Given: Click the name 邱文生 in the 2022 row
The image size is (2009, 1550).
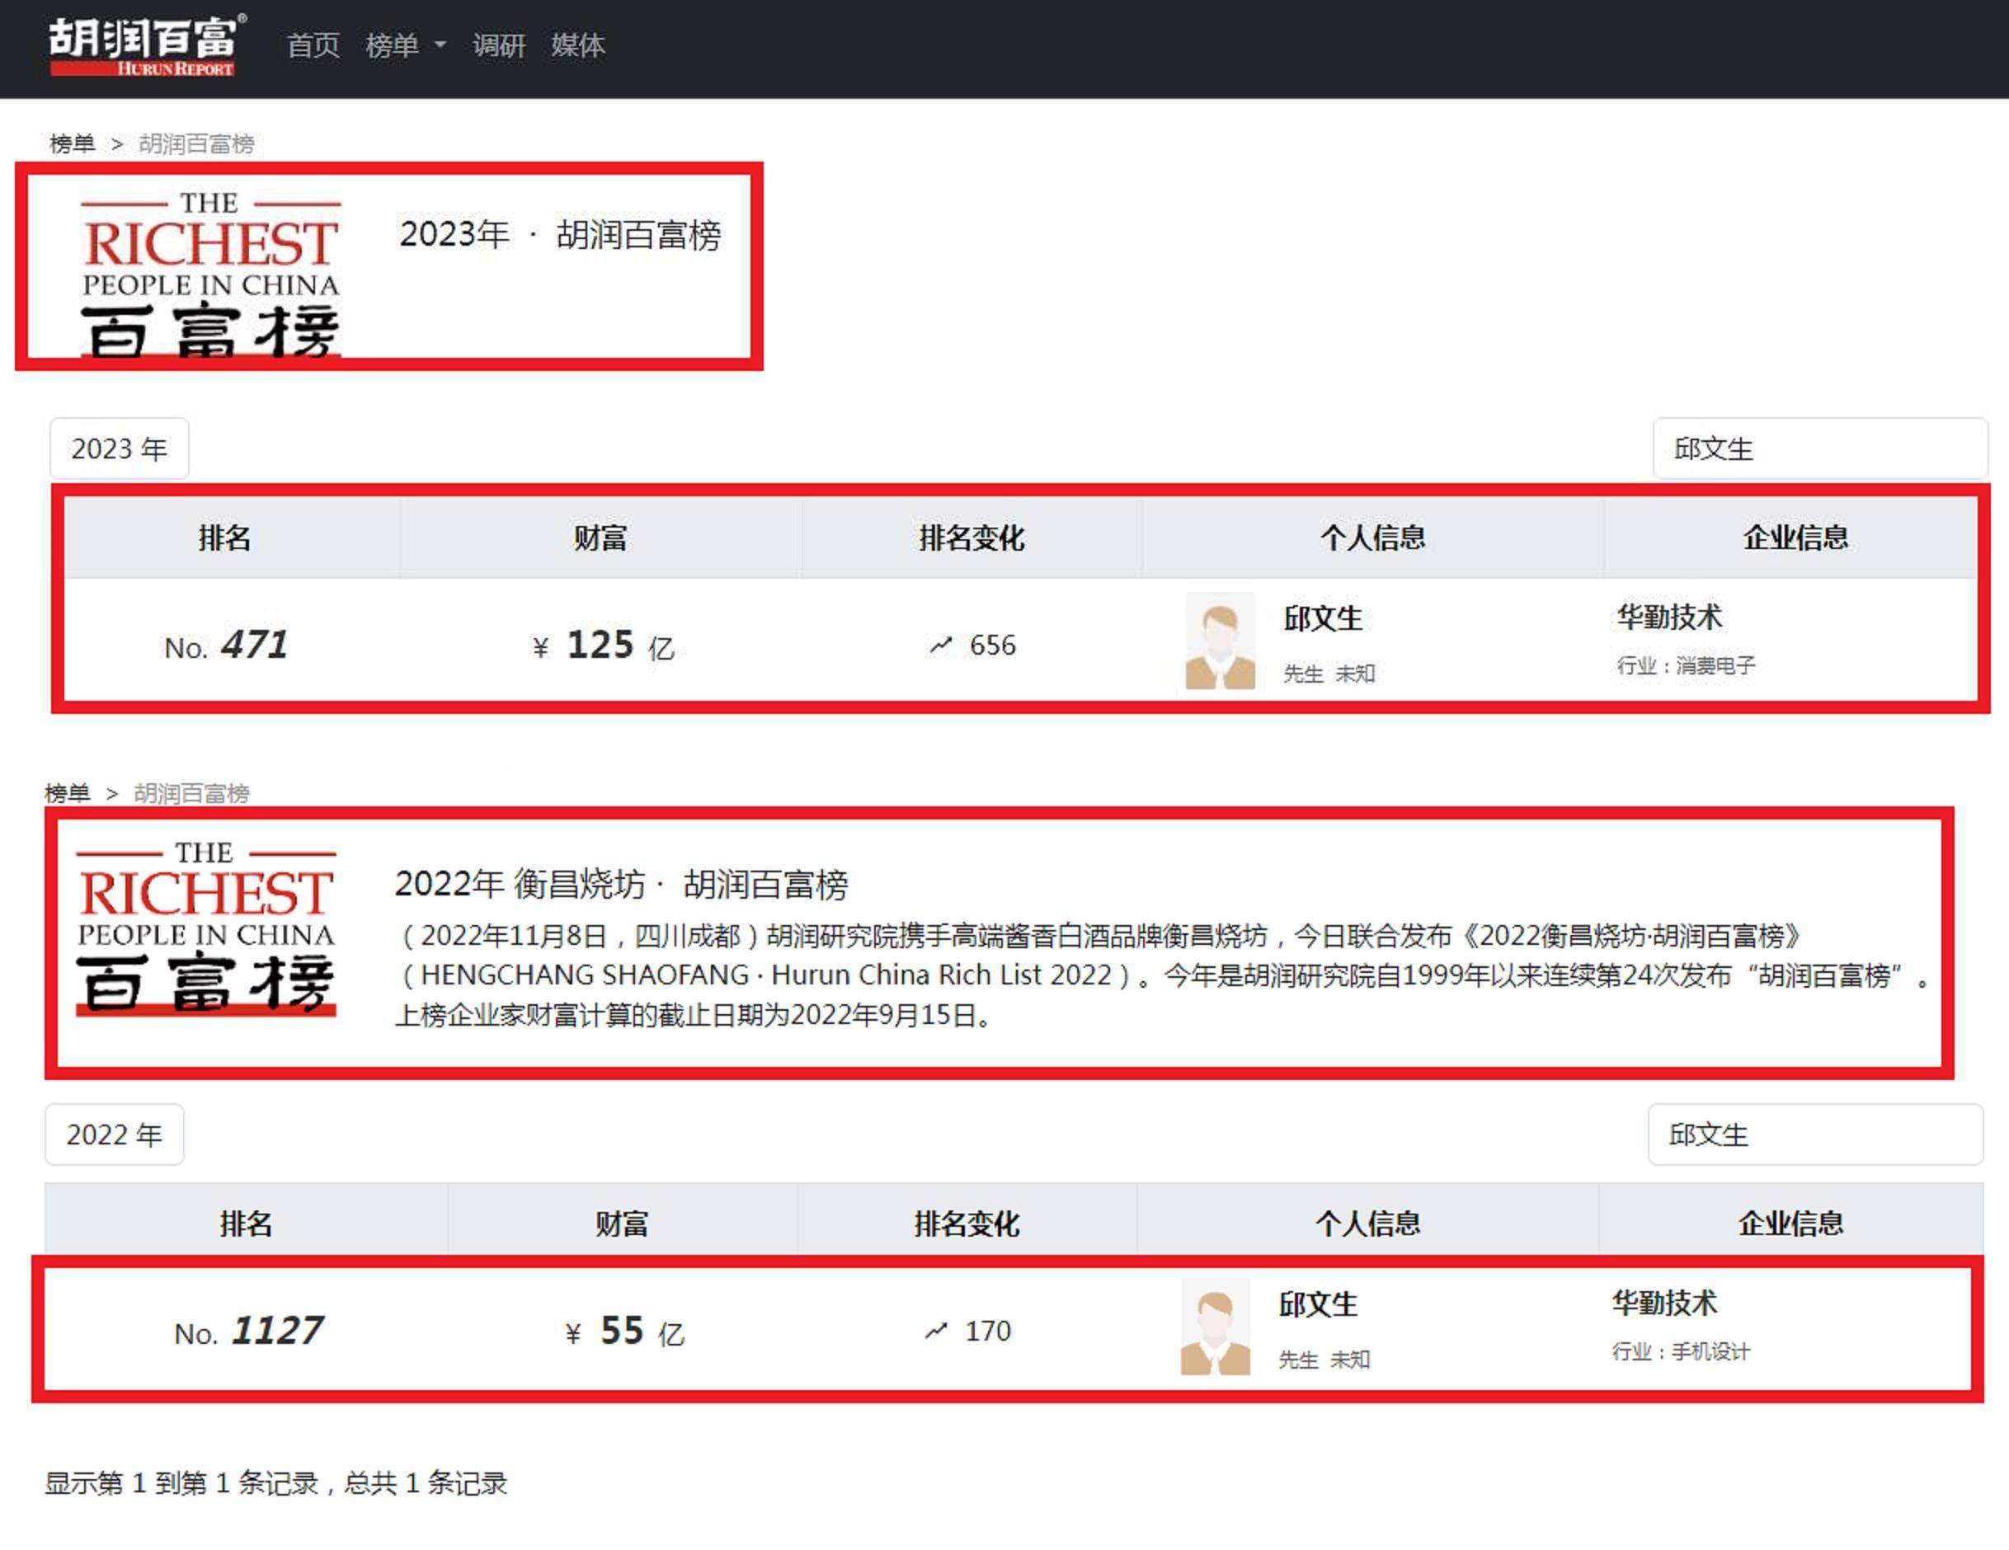Looking at the screenshot, I should tap(1318, 1304).
